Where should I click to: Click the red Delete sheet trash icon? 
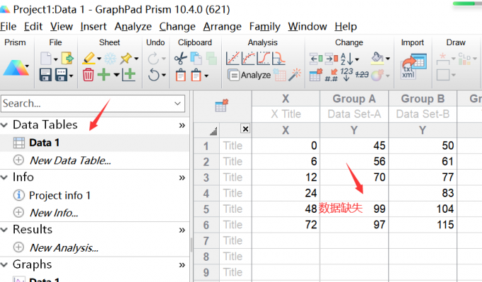[88, 75]
